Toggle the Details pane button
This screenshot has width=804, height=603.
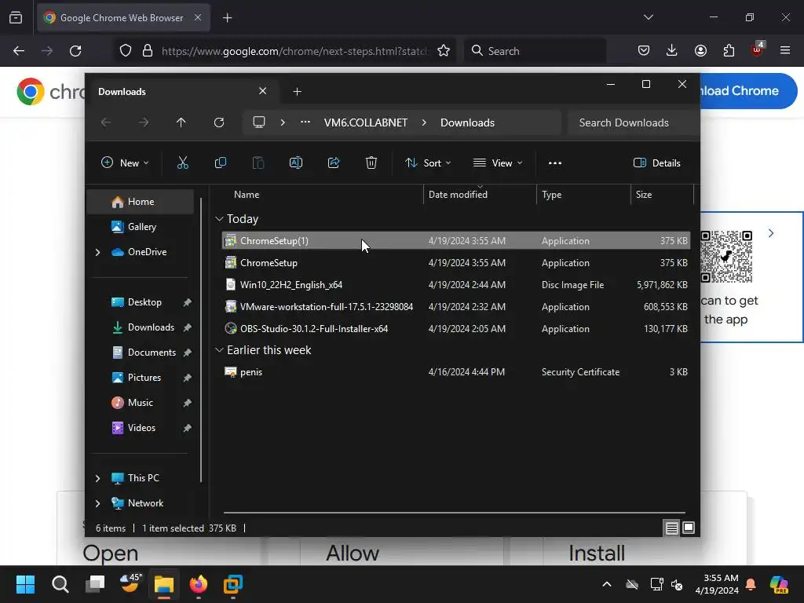click(657, 163)
